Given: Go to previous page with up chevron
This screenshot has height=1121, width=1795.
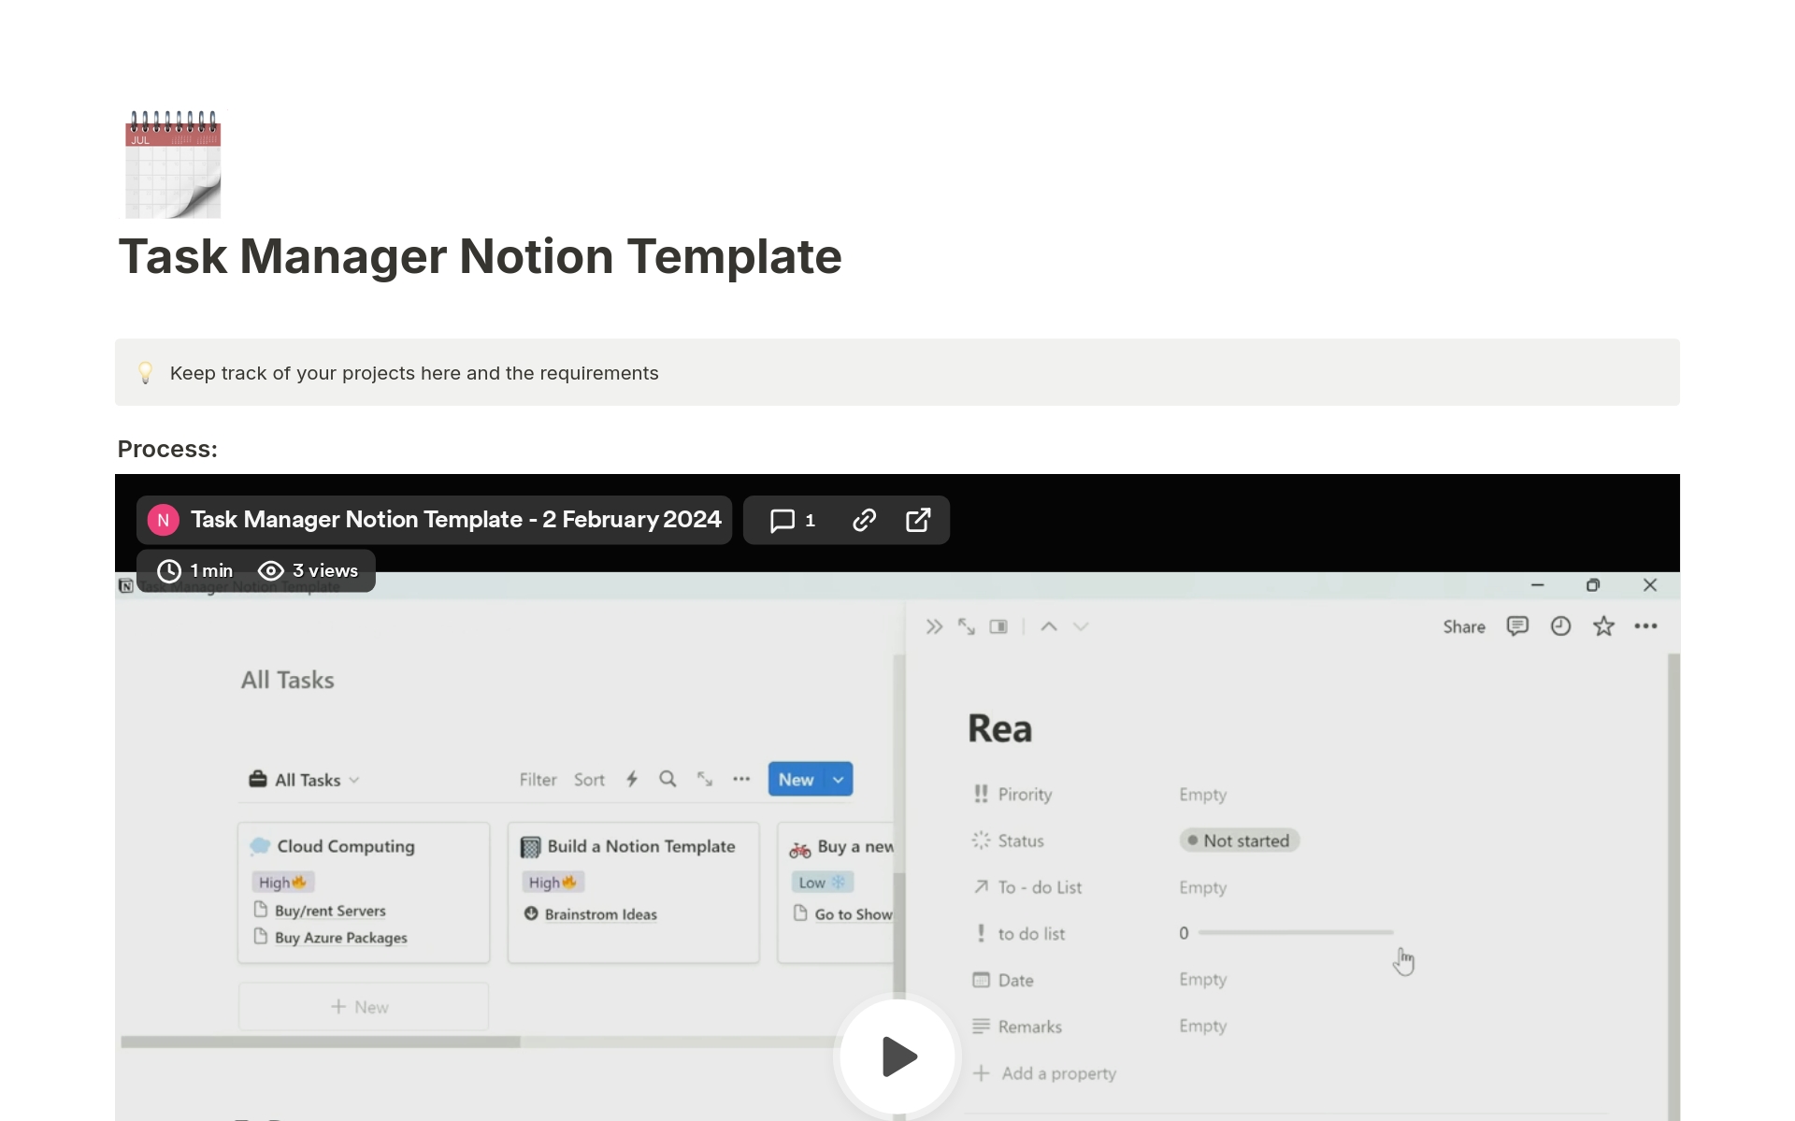Looking at the screenshot, I should (x=1049, y=626).
